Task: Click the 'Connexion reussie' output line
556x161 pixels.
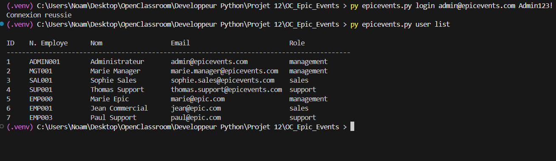Action: [39, 15]
